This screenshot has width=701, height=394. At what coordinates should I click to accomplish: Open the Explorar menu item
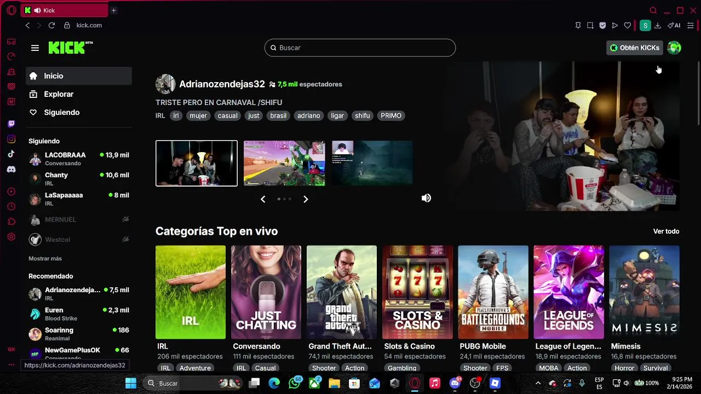tap(79, 94)
